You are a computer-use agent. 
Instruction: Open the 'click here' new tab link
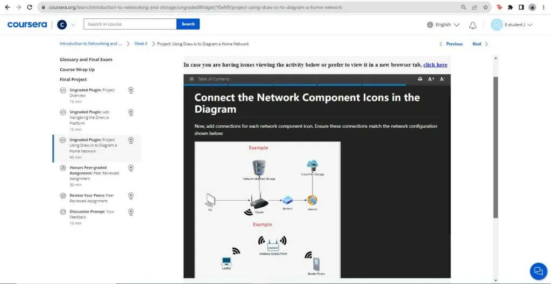pos(435,65)
